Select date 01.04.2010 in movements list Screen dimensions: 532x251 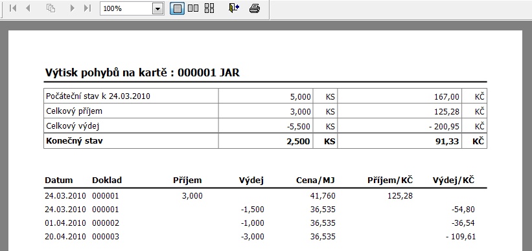point(65,223)
